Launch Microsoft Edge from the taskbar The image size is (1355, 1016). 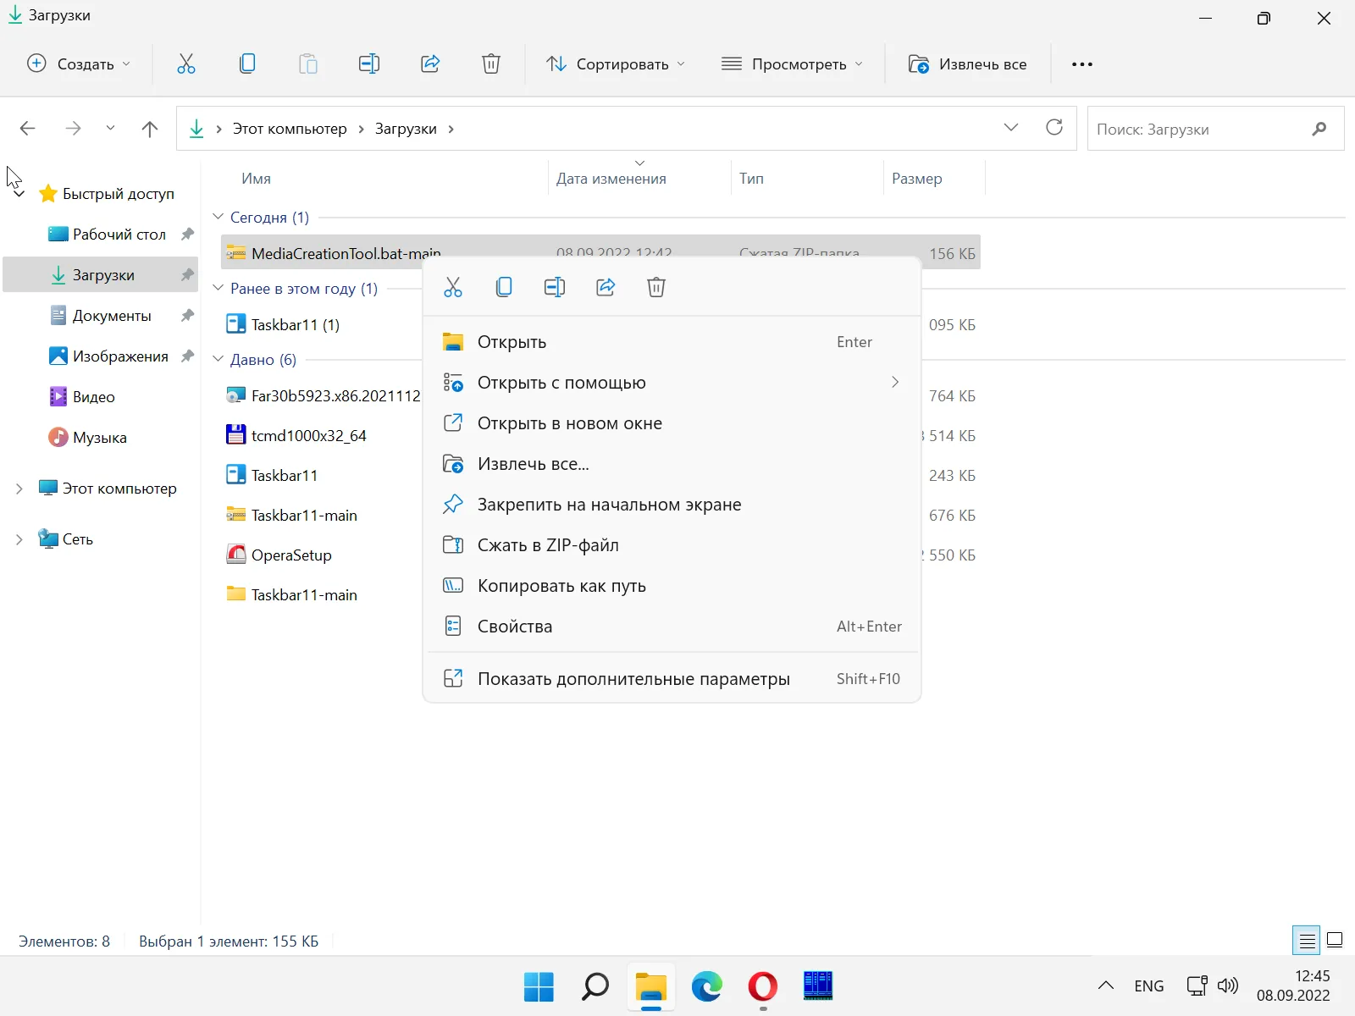706,986
